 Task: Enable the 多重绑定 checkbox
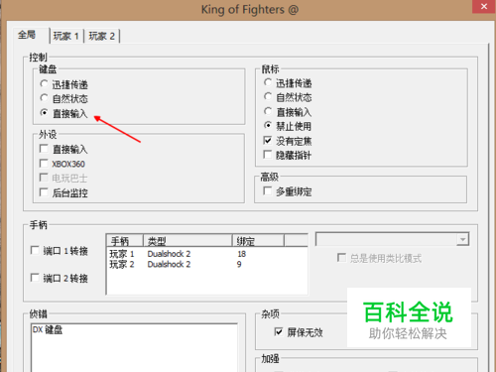pos(268,191)
